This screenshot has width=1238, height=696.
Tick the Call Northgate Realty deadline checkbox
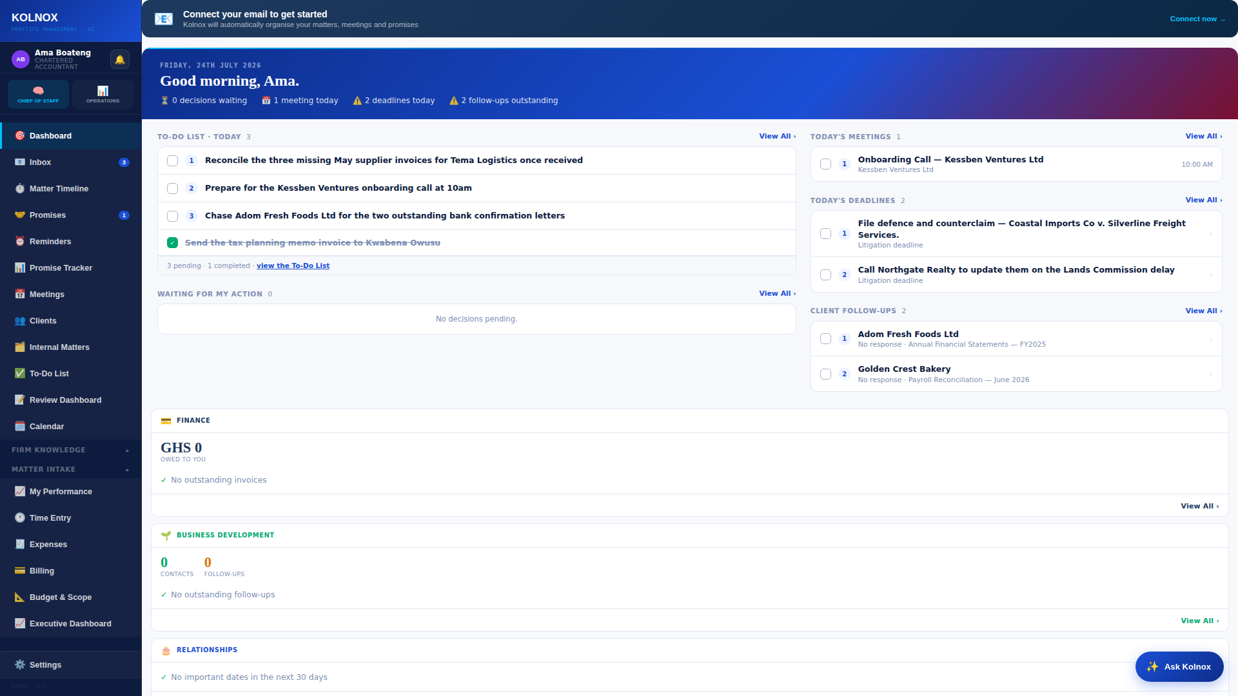coord(825,275)
